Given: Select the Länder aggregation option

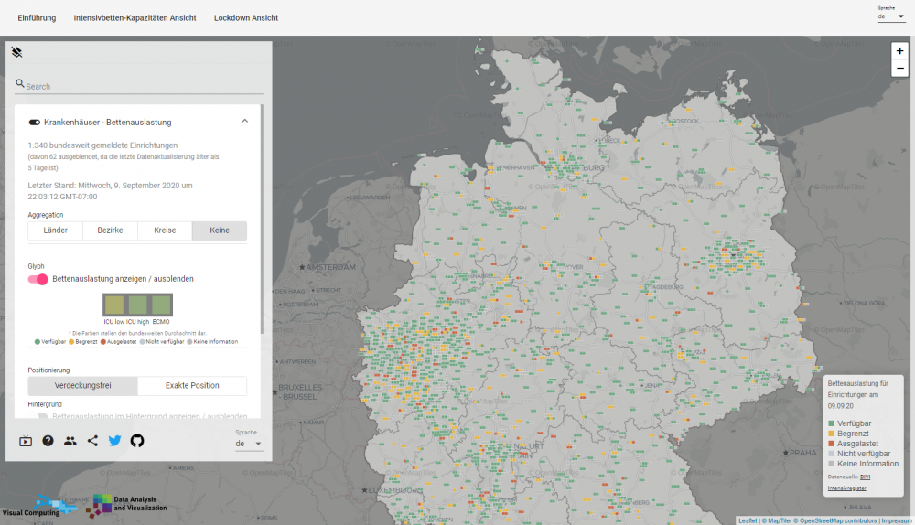Looking at the screenshot, I should tap(55, 230).
